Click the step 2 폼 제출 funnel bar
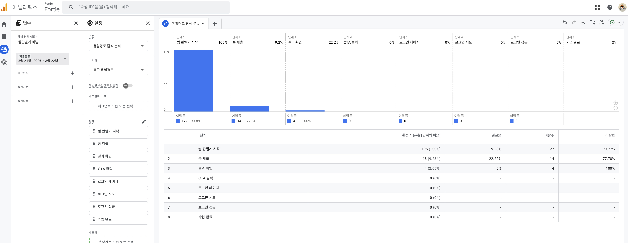 click(249, 109)
